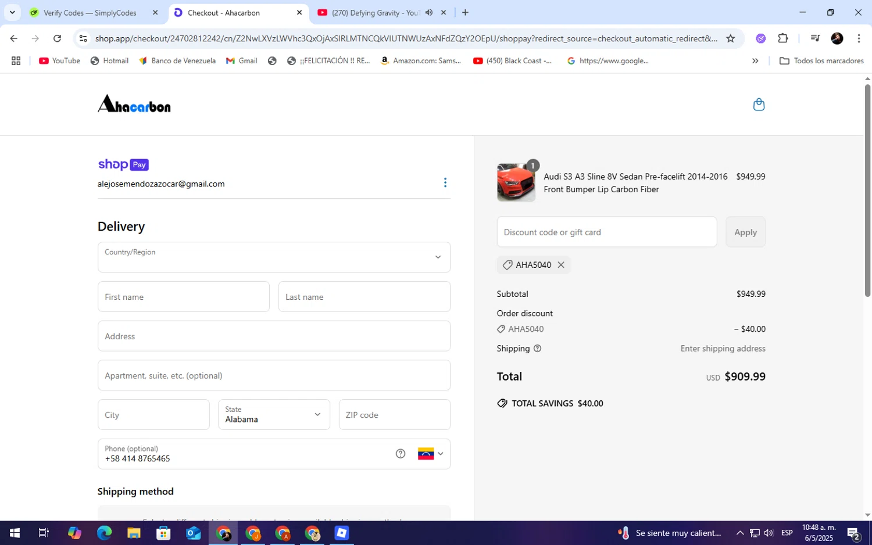This screenshot has height=545, width=872.
Task: Open the FELICITACIÓN RE... bookmark
Action: (x=328, y=60)
